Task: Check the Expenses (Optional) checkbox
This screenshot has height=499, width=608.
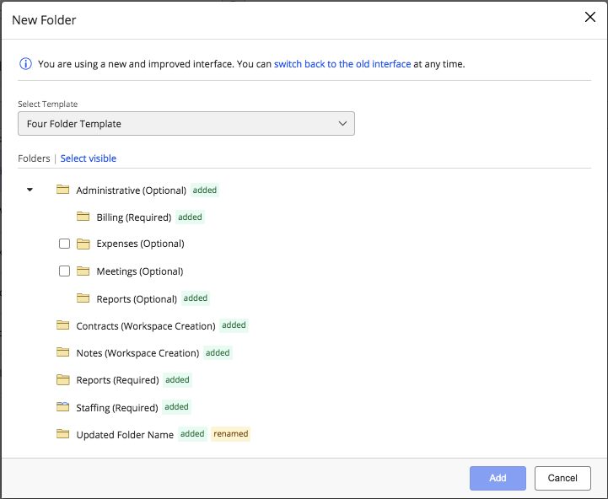Action: tap(64, 244)
